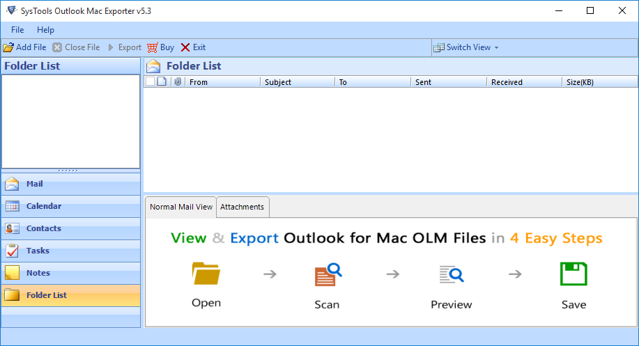Click the Close File button label

tap(82, 47)
